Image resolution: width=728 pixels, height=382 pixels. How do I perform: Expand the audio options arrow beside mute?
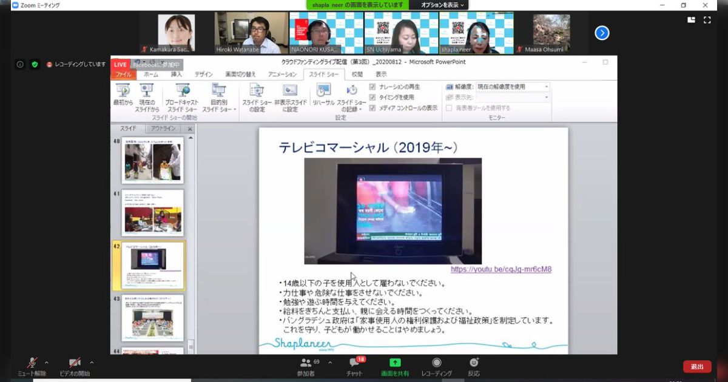click(49, 363)
